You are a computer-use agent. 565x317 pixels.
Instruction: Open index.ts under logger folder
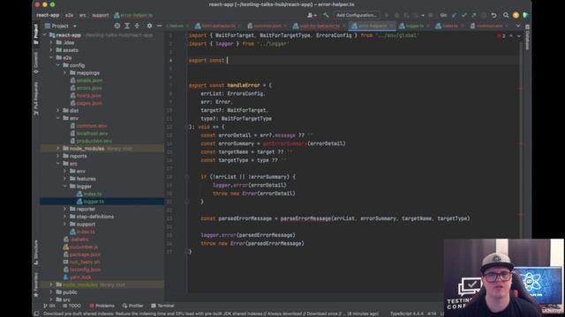click(x=93, y=194)
